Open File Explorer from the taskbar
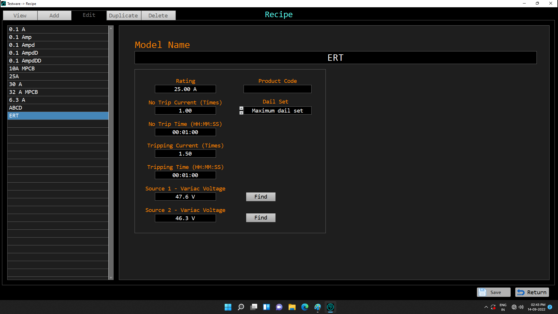558x314 pixels. click(292, 307)
